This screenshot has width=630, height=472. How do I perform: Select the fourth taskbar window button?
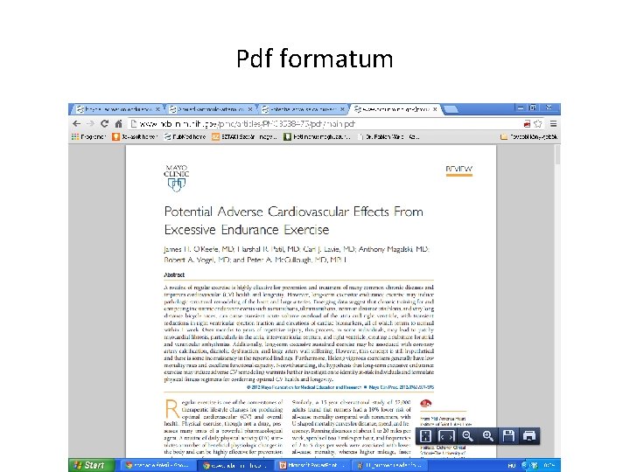click(x=389, y=466)
